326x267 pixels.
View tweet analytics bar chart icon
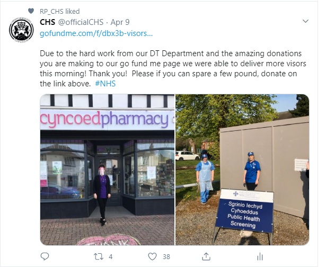260,257
